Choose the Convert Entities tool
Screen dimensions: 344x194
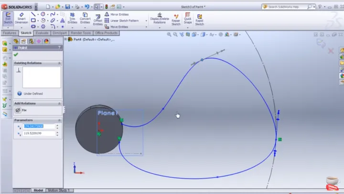85,18
